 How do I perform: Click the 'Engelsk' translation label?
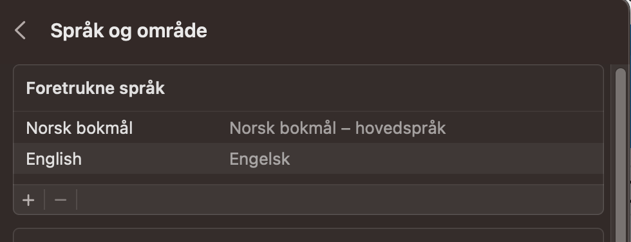259,159
